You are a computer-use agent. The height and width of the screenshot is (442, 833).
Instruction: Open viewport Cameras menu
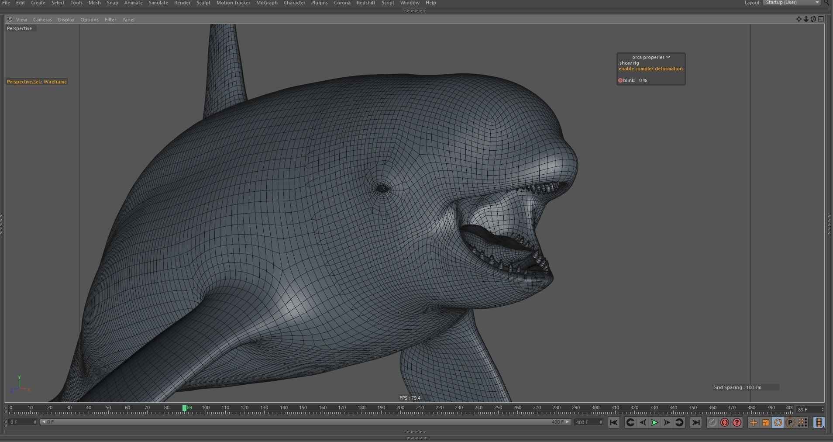pos(42,20)
